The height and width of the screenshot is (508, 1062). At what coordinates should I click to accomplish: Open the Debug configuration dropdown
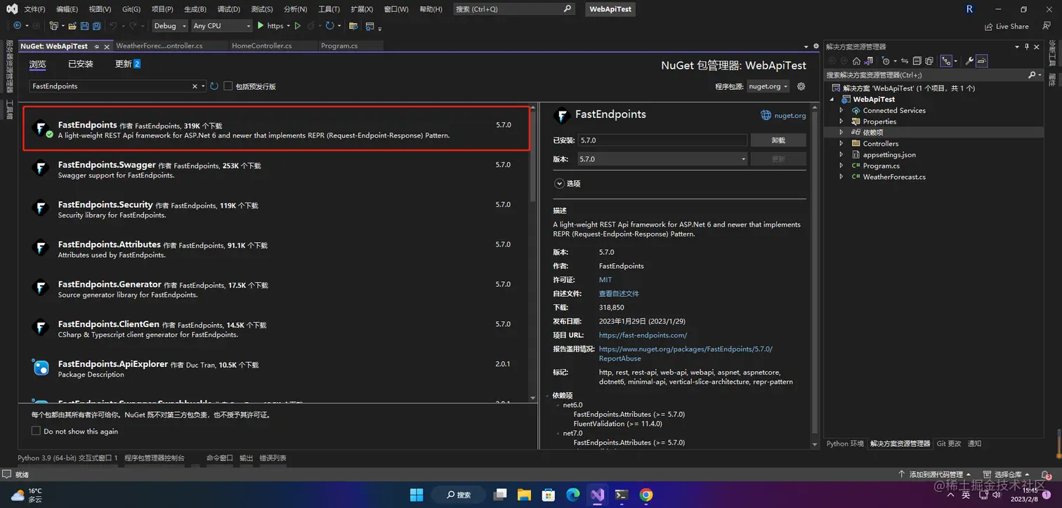point(170,26)
